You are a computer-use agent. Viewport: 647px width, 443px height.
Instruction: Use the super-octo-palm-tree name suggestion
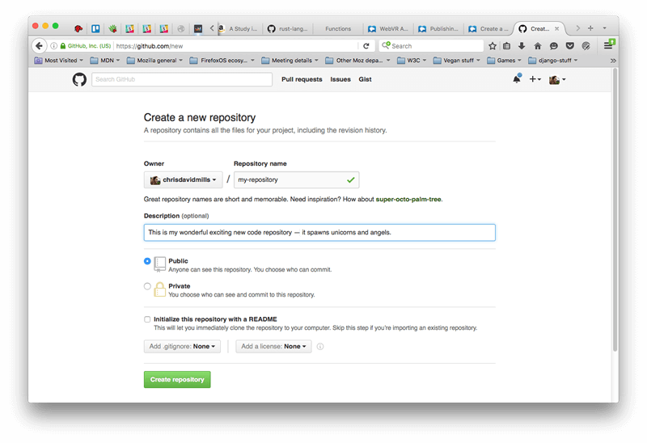pyautogui.click(x=408, y=199)
